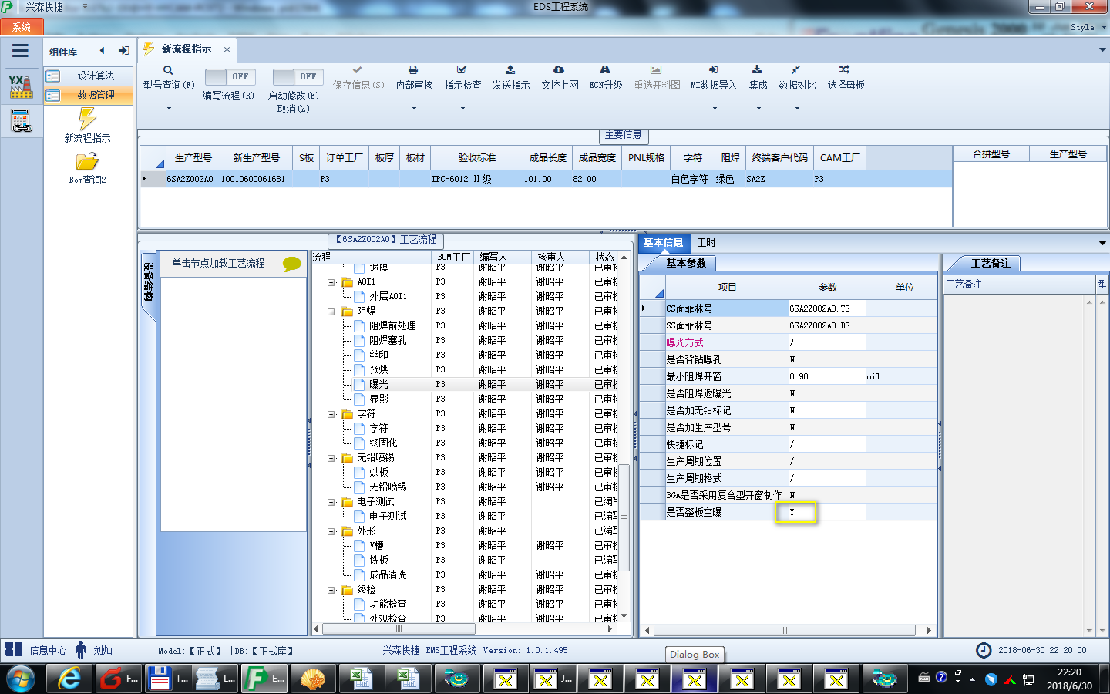Open the hamburger menu in left sidebar
1110x694 pixels.
[x=20, y=51]
